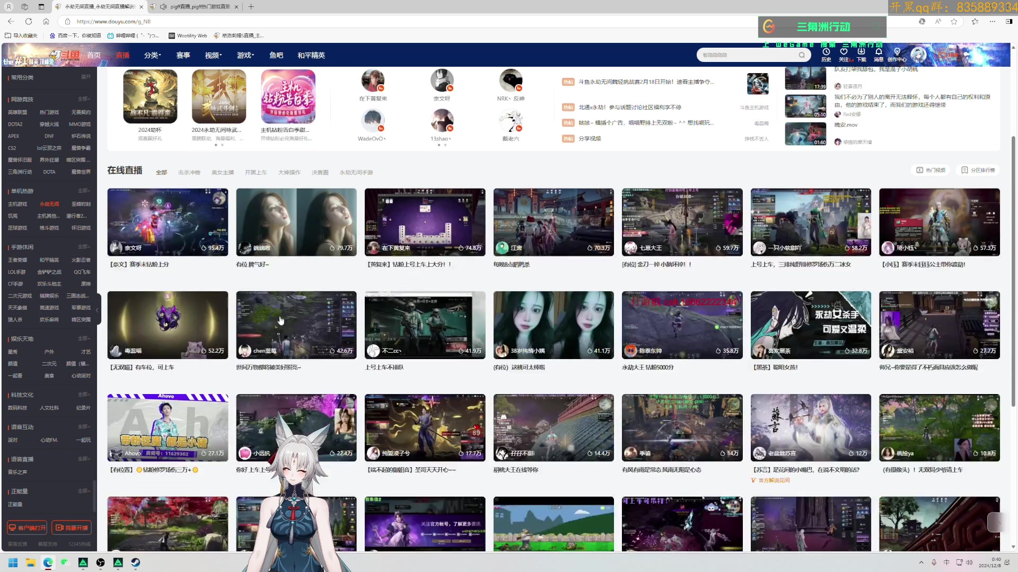Viewport: 1018px width, 572px height.
Task: Click the user avatar in site header
Action: (x=918, y=55)
